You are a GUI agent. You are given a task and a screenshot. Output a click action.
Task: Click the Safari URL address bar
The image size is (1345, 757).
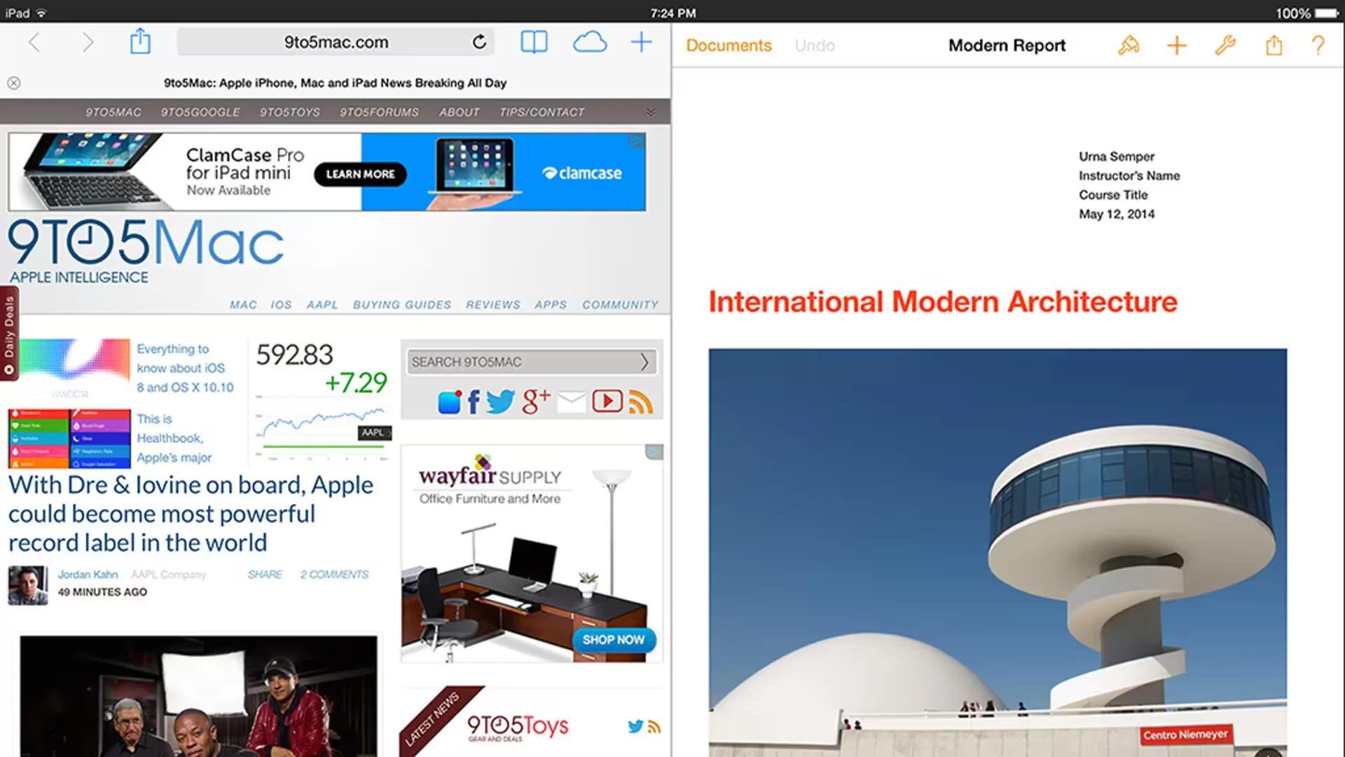[336, 41]
